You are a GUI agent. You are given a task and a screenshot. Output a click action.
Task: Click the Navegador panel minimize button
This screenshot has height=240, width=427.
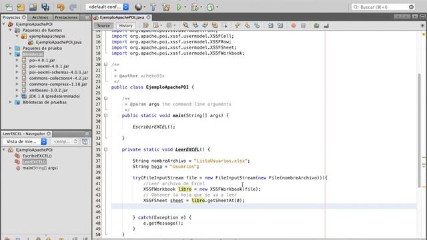[87, 133]
